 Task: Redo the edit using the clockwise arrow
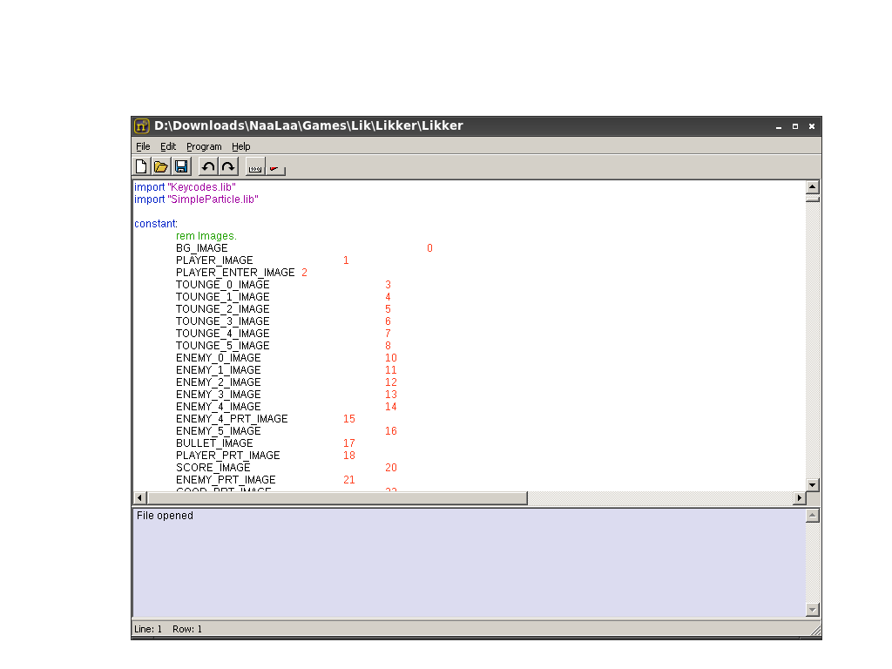228,166
